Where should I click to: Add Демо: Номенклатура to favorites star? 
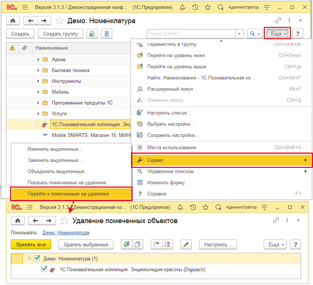pyautogui.click(x=59, y=21)
